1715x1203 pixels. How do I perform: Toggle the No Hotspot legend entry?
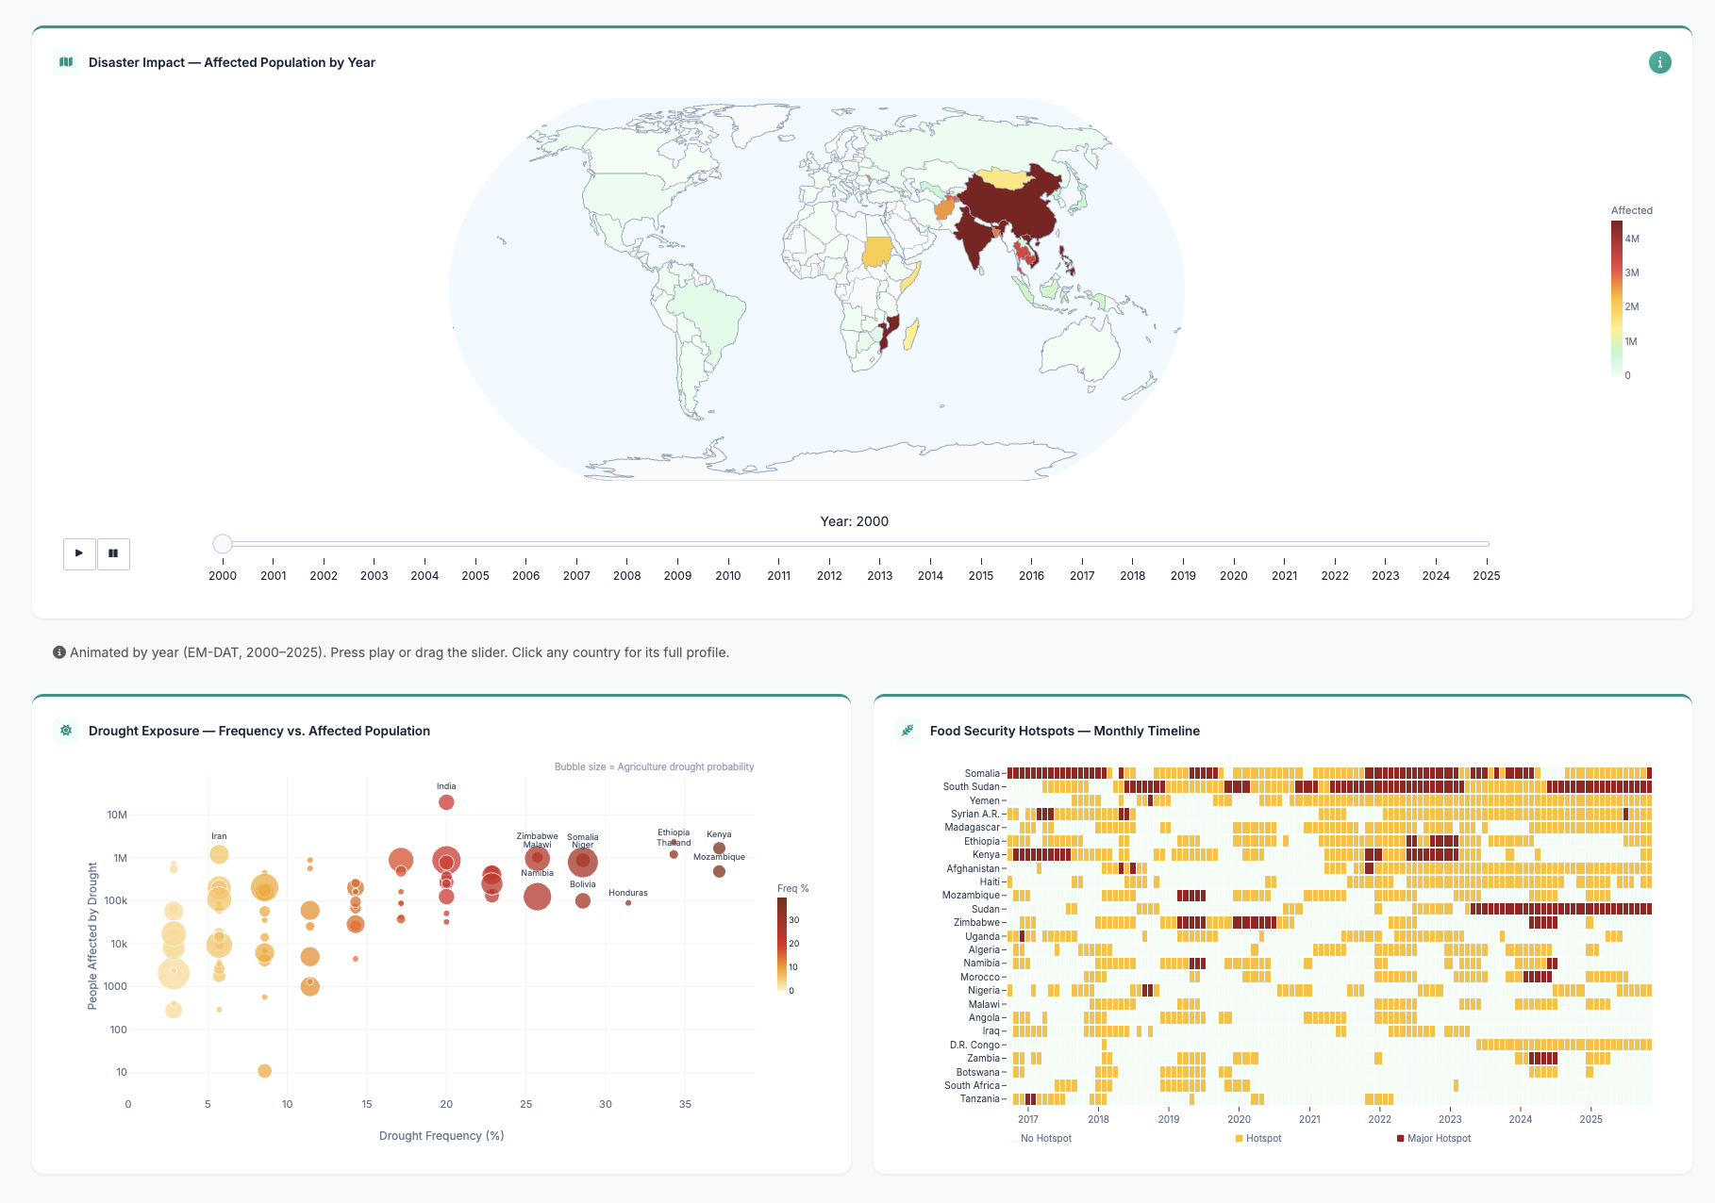coord(1045,1138)
